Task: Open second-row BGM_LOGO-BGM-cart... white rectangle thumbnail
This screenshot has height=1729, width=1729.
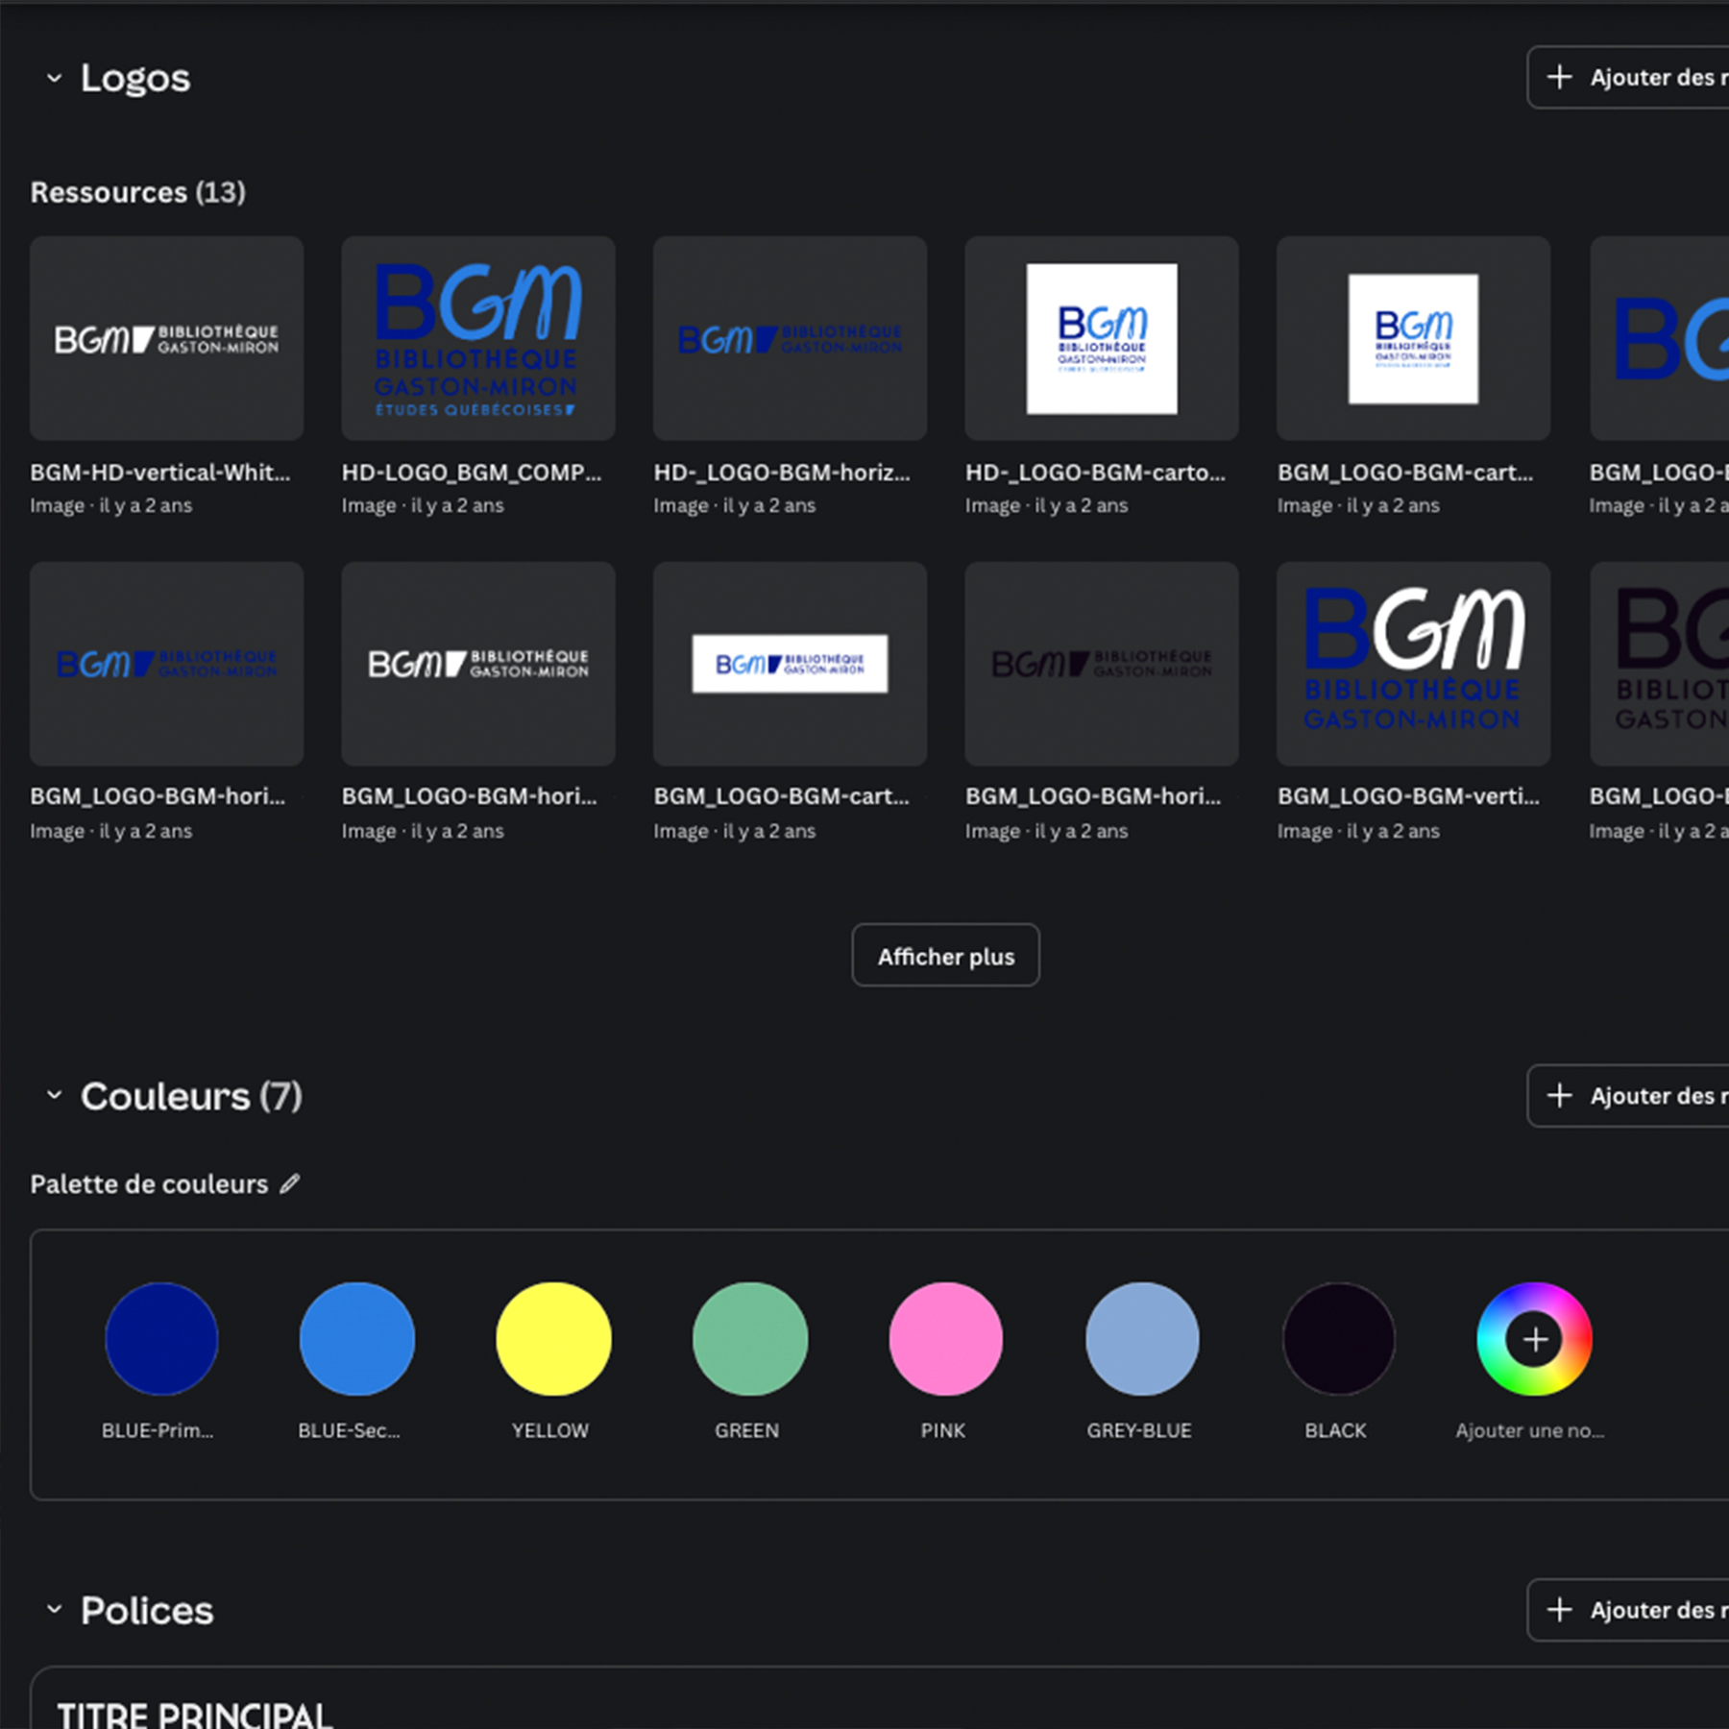Action: pos(790,664)
